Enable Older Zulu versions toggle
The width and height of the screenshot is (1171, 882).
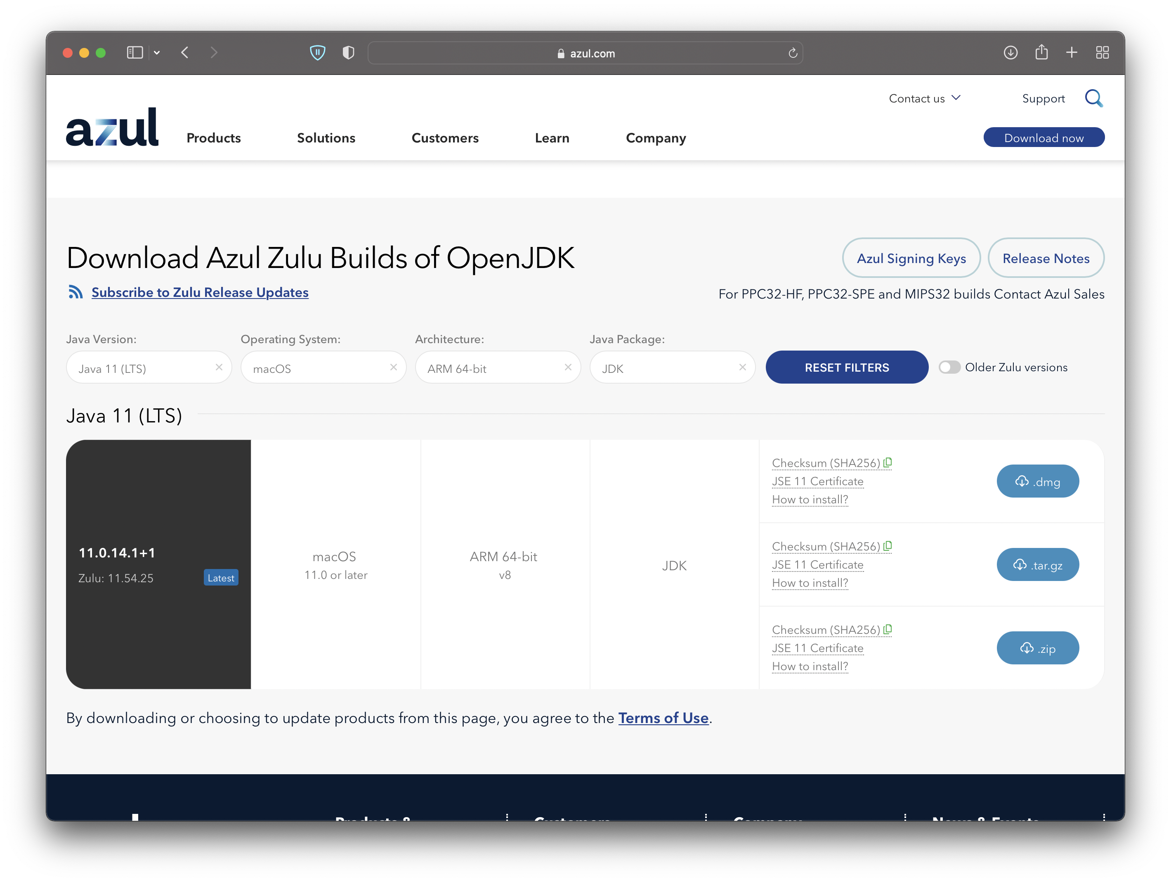point(949,367)
